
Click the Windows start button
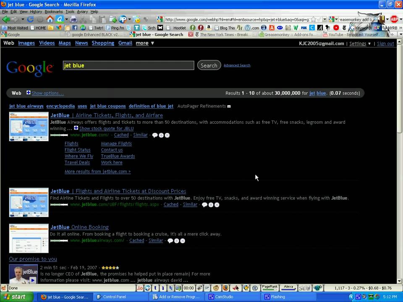(16, 297)
